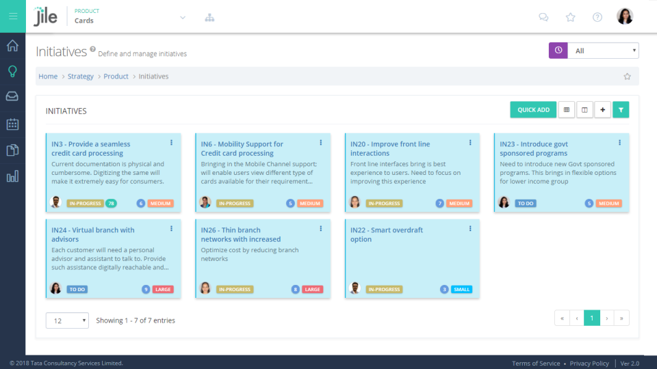Image resolution: width=657 pixels, height=369 pixels.
Task: Open kebab menu on IN22 card
Action: tap(470, 228)
